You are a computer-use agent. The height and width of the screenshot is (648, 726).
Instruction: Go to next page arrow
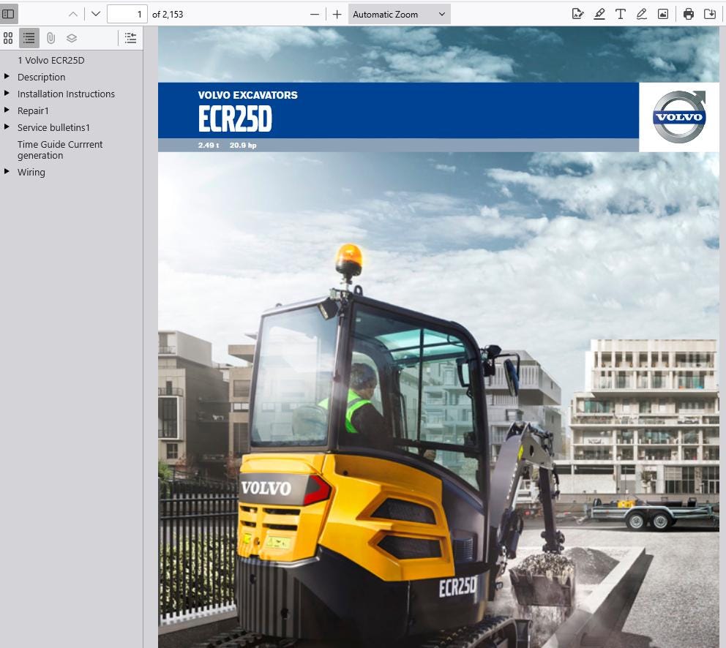click(x=96, y=15)
